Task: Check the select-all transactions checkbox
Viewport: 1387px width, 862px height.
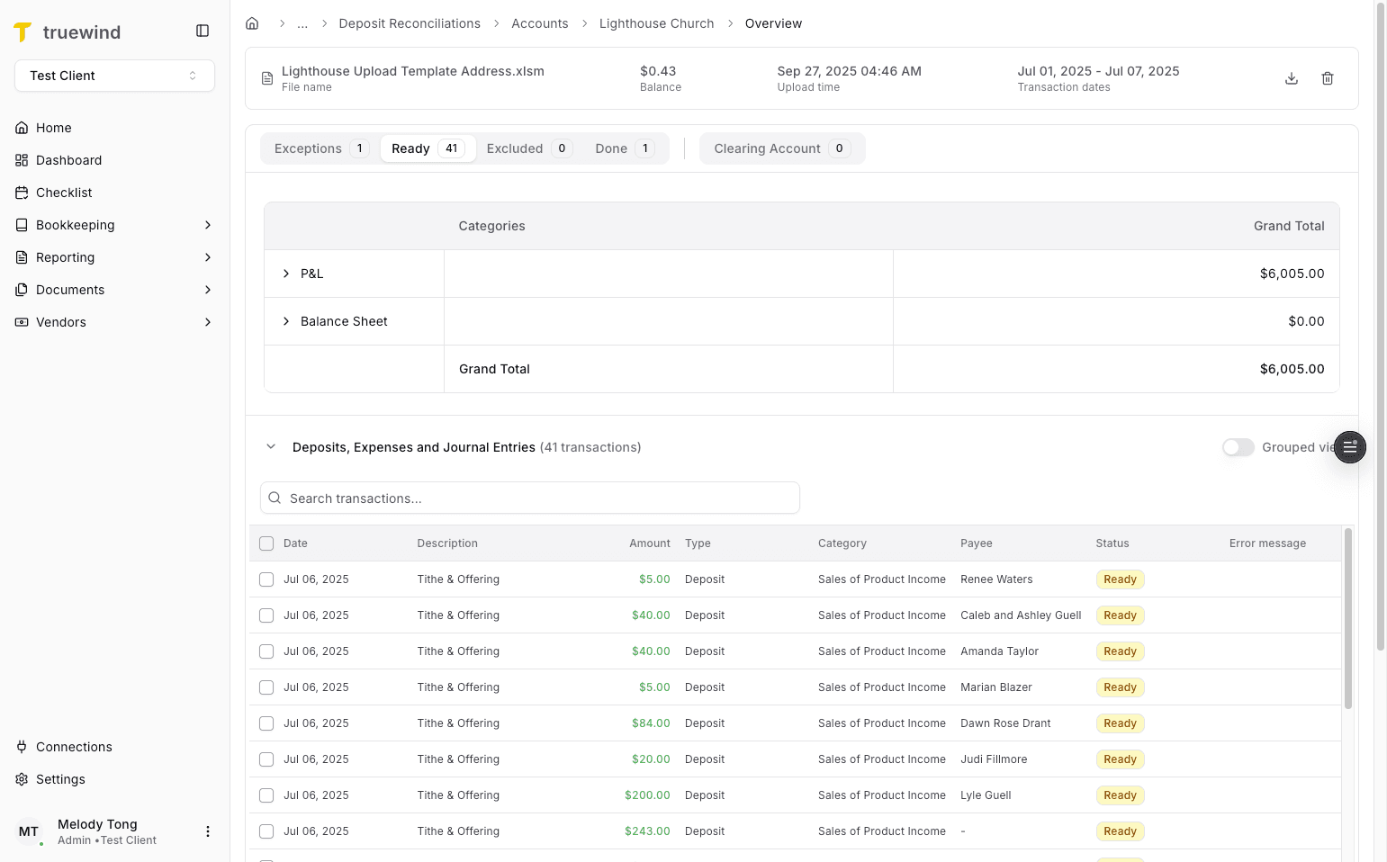Action: click(x=266, y=543)
